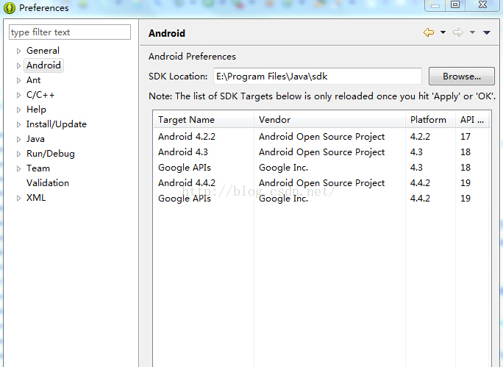
Task: Expand the C/C++ tree node
Action: (18, 95)
